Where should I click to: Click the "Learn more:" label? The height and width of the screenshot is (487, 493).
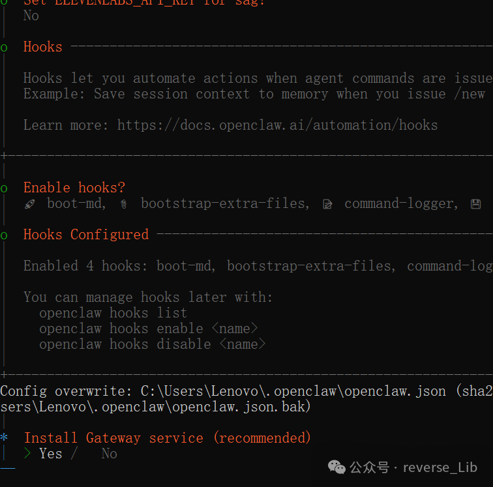tap(66, 125)
